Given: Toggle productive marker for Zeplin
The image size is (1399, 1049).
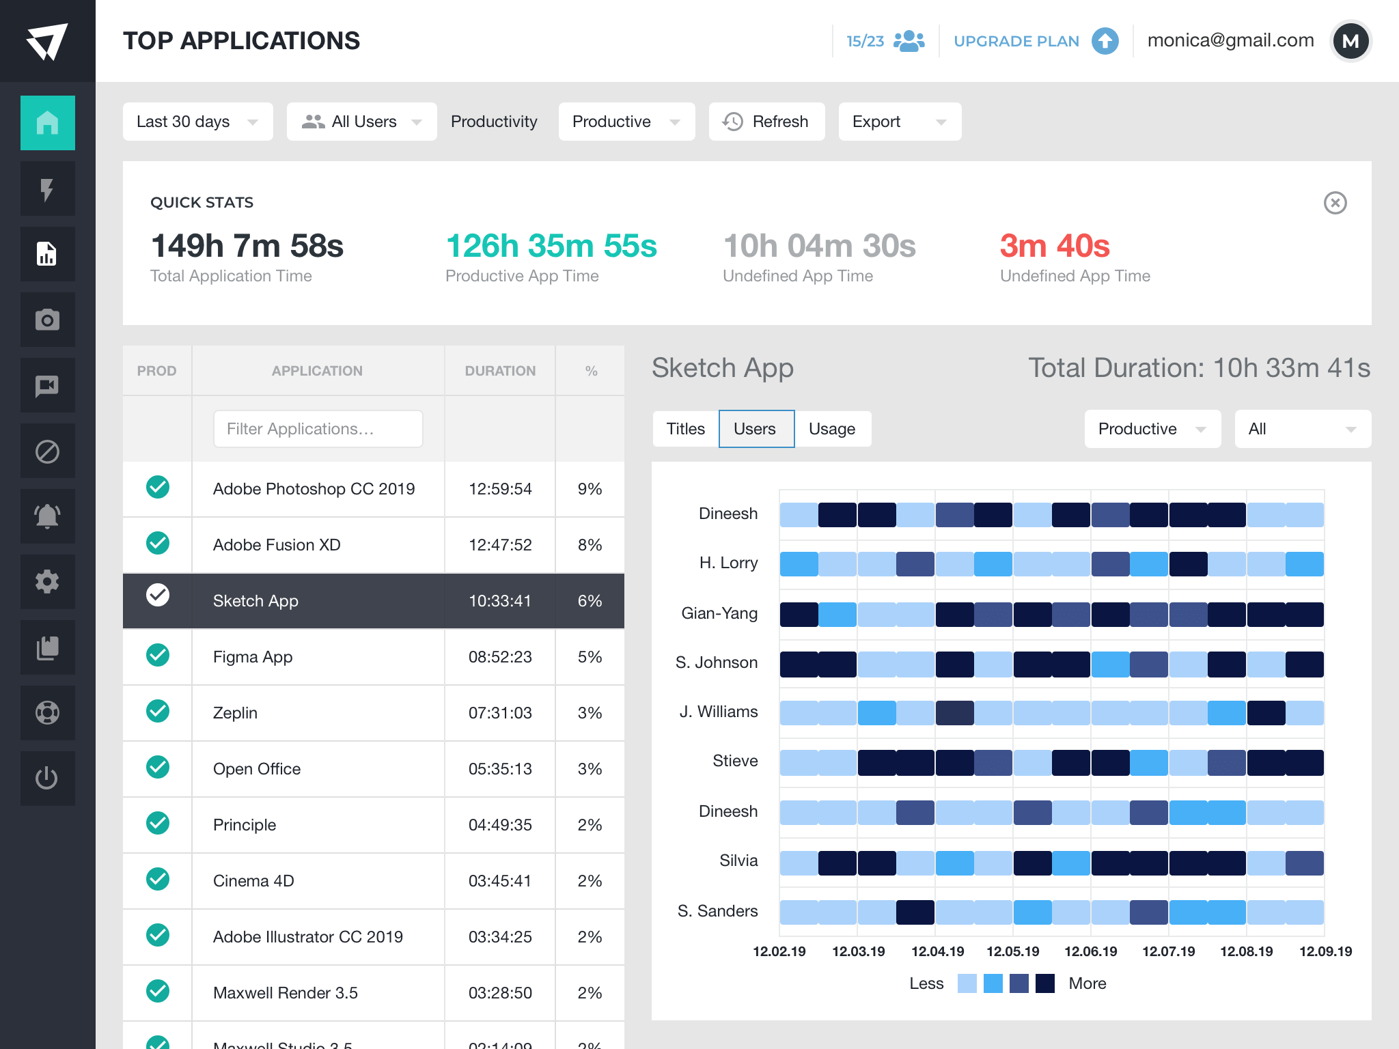Looking at the screenshot, I should [x=158, y=712].
